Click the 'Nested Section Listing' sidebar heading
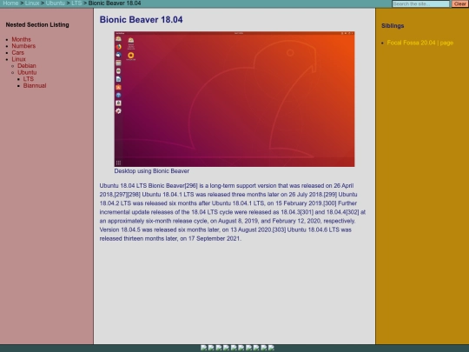 pyautogui.click(x=37, y=25)
